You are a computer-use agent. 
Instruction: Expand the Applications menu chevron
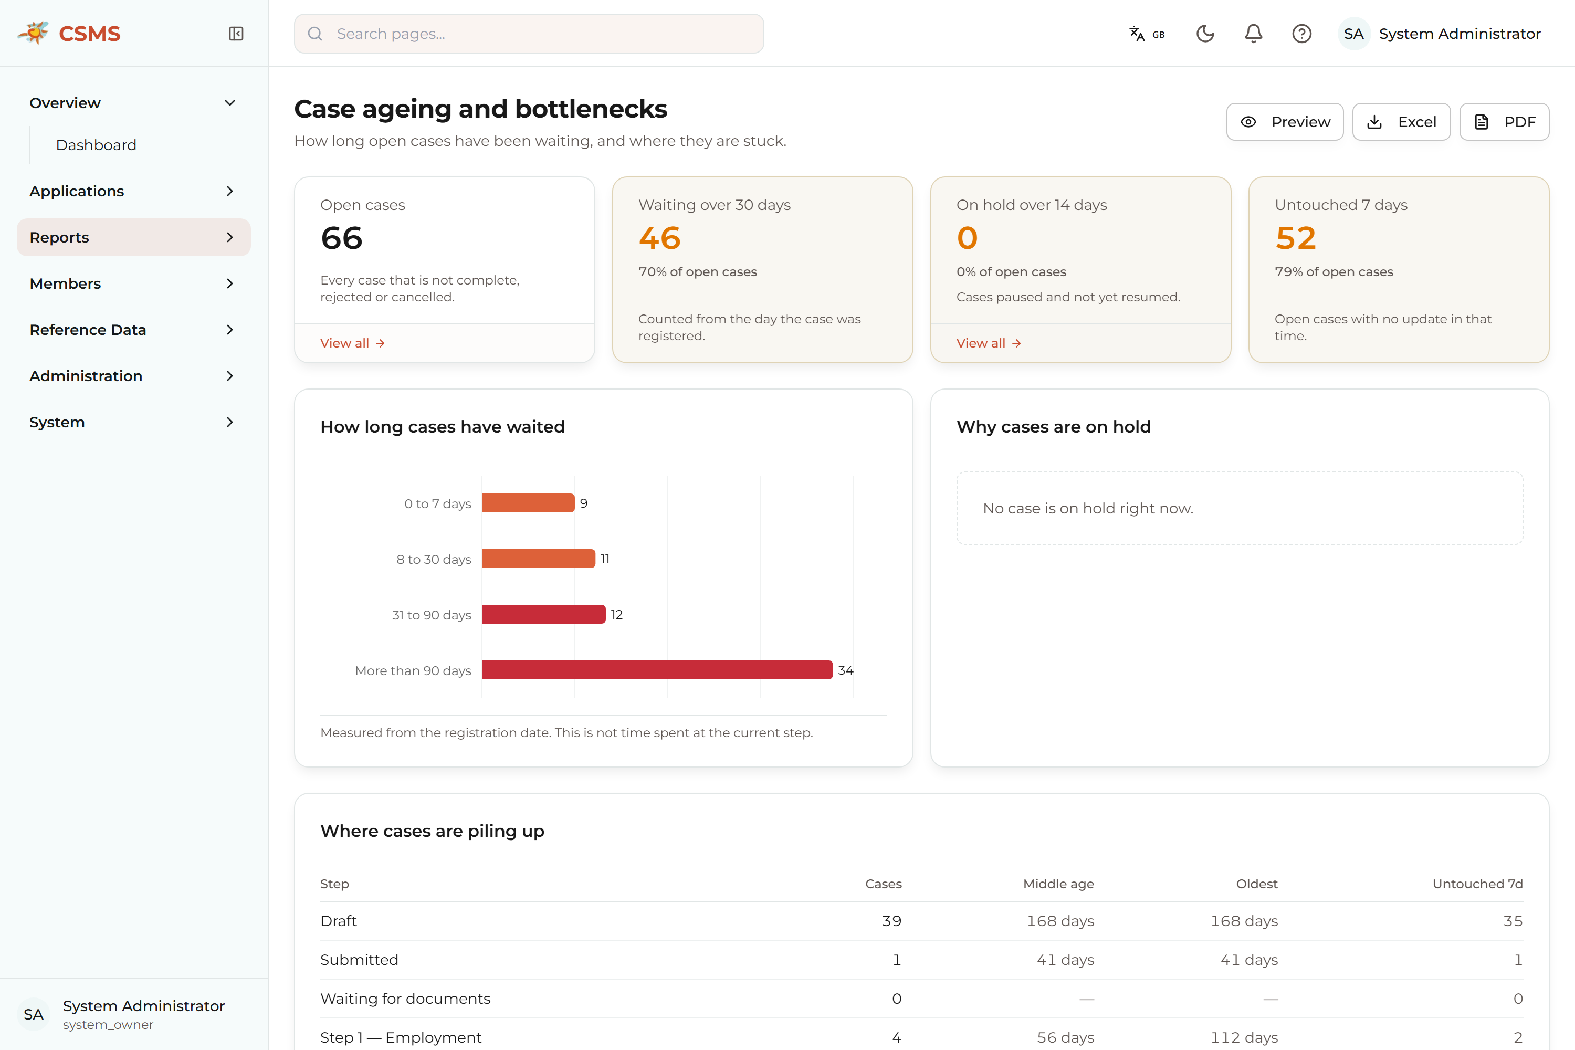click(x=230, y=191)
